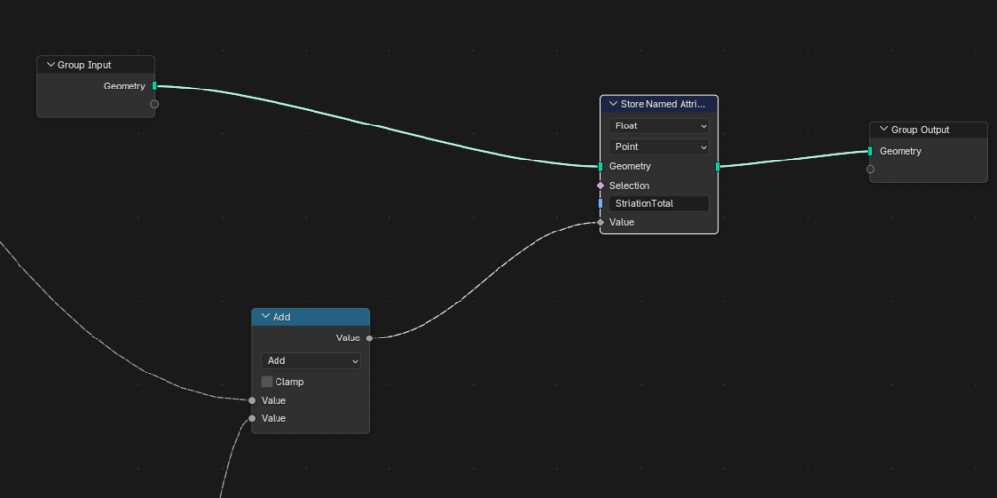Click Add node Value output socket
The height and width of the screenshot is (498, 997).
(x=369, y=338)
